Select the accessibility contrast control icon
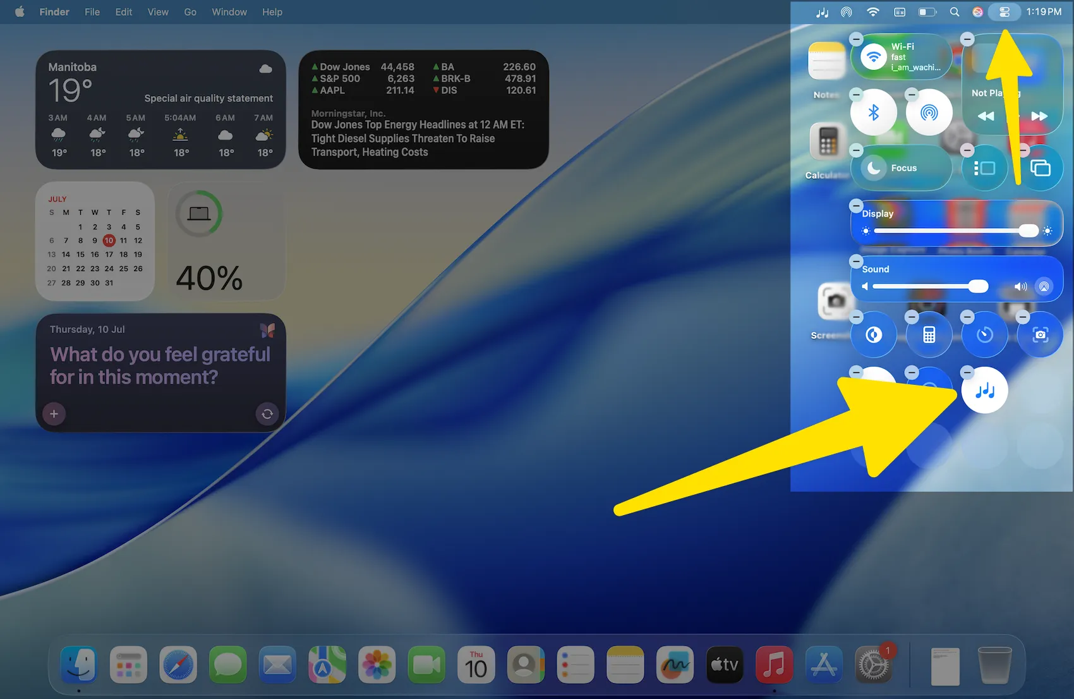1074x699 pixels. (x=873, y=334)
